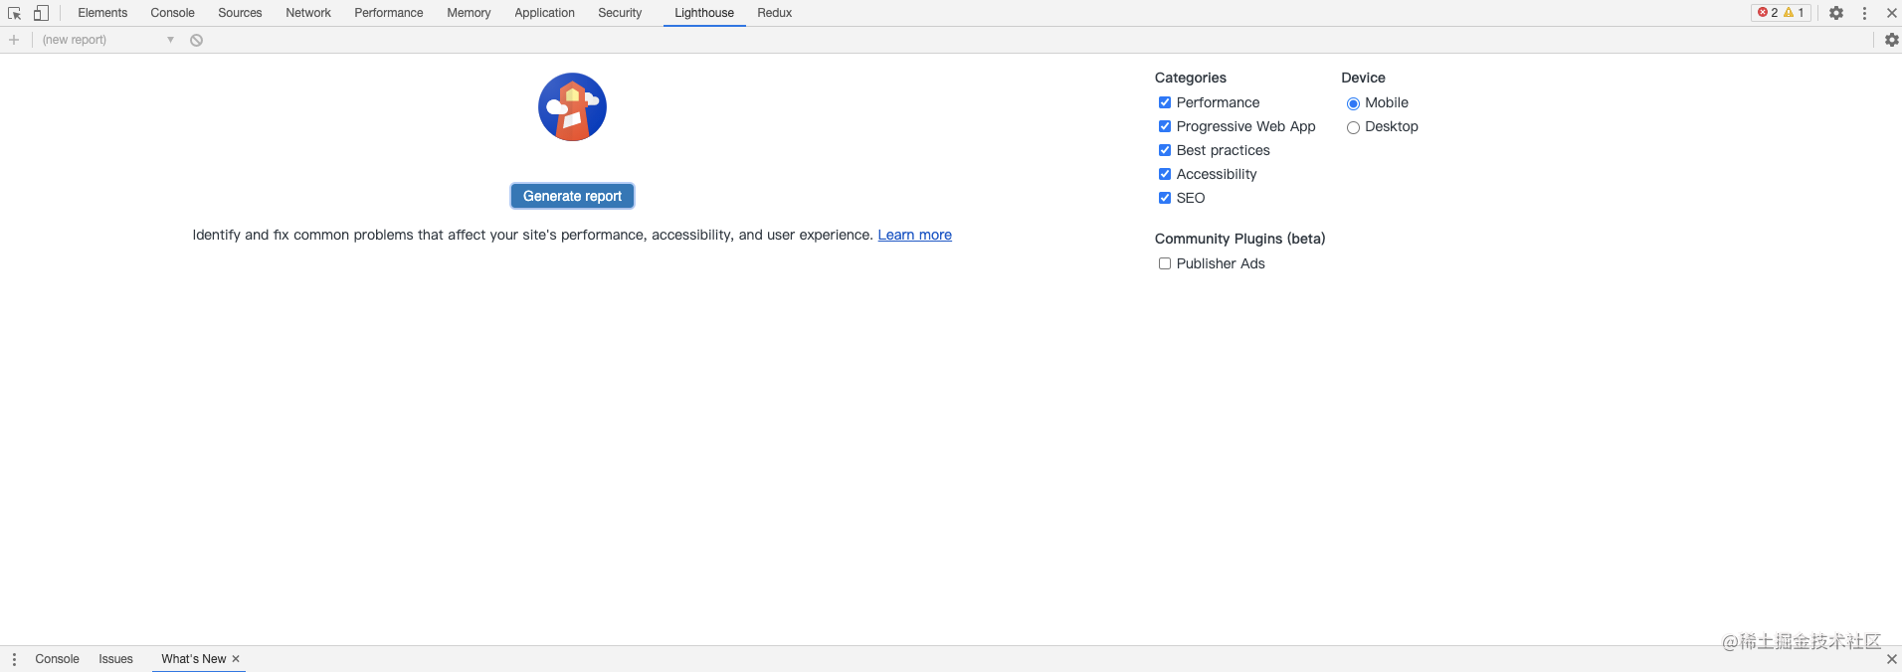Uncheck the Accessibility category

1164,174
